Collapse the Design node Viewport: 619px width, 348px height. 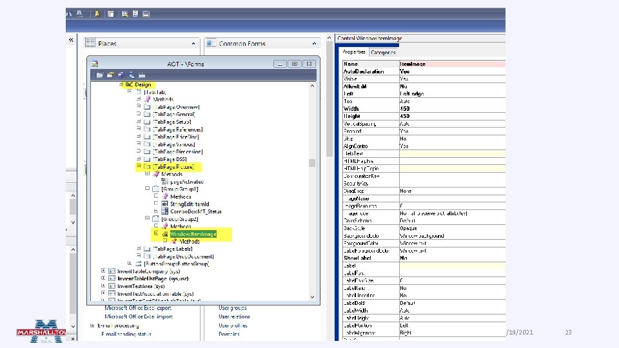click(x=121, y=84)
